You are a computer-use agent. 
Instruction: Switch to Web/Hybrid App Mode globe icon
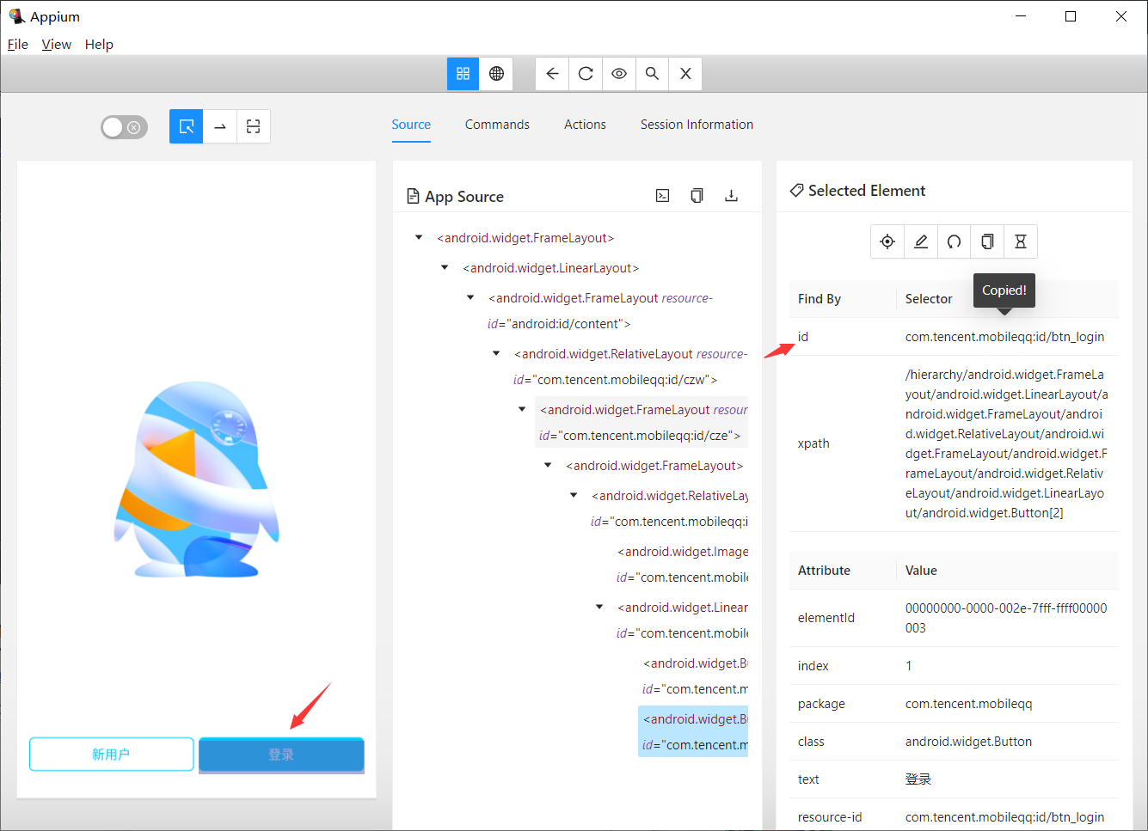[496, 74]
